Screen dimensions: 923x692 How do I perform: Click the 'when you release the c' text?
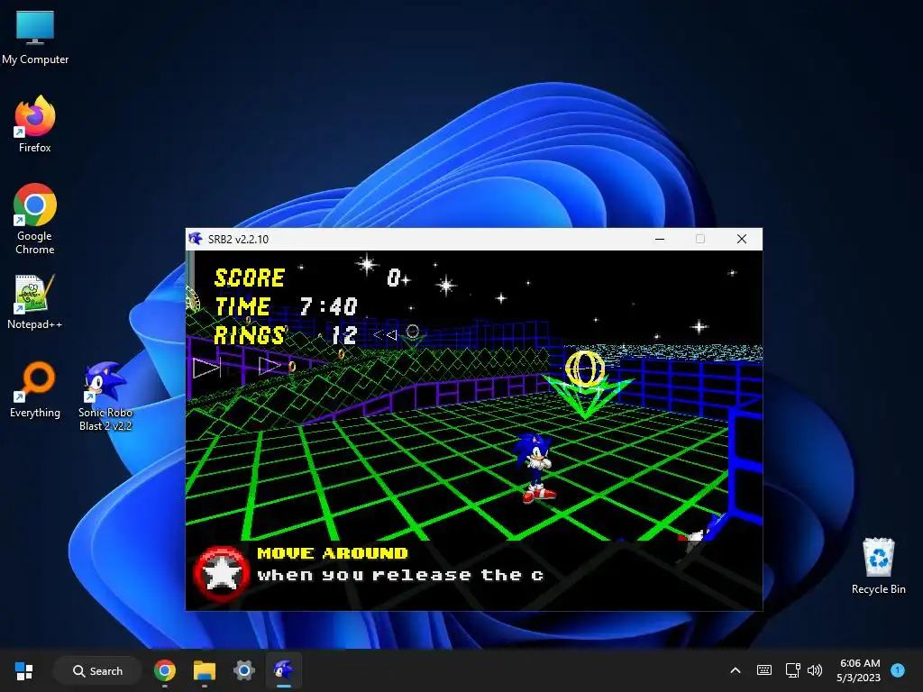[400, 576]
